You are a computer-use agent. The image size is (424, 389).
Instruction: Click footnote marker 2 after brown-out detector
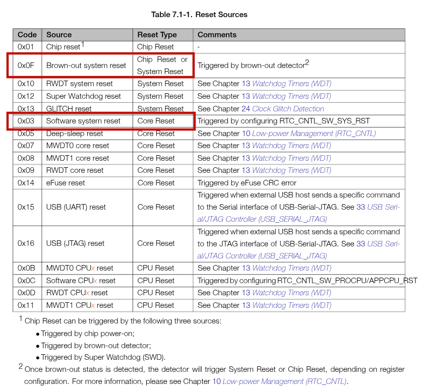[x=307, y=63]
